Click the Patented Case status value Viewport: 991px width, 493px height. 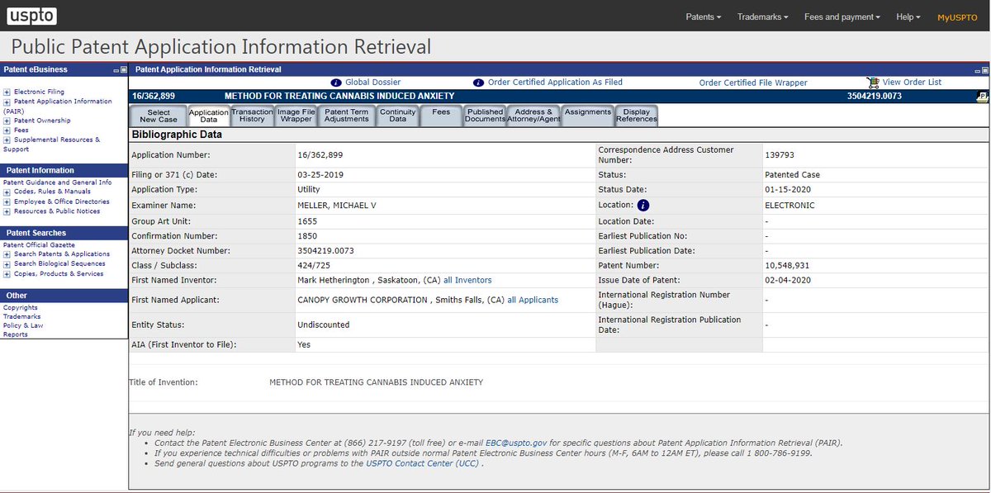click(x=793, y=175)
